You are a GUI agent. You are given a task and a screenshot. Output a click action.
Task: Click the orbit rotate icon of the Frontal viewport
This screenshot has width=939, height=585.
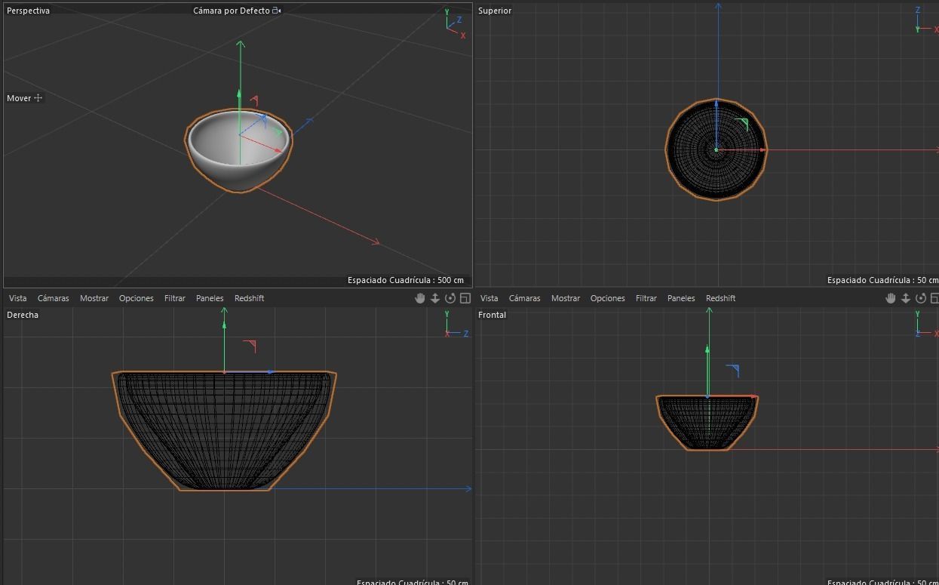(921, 298)
